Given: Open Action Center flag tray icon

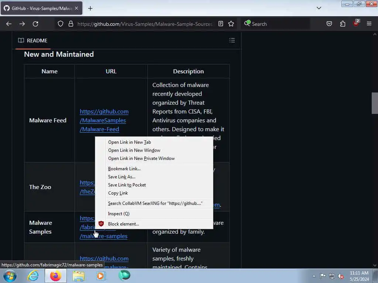Looking at the screenshot, I should [323, 276].
